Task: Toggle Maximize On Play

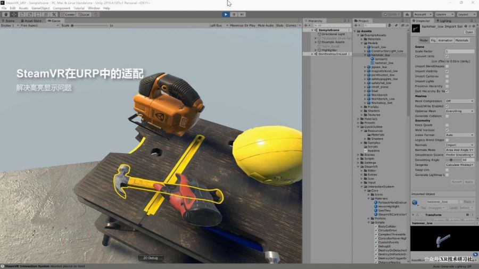Action: [243, 26]
